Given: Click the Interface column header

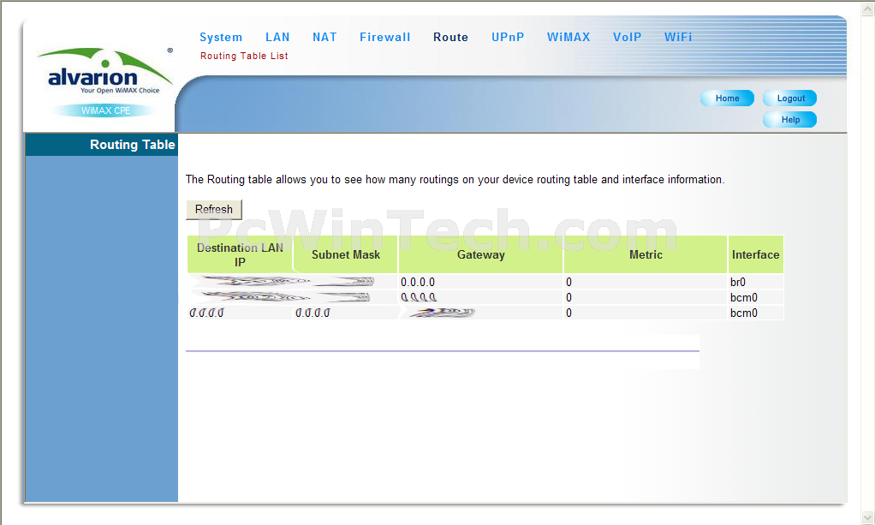Looking at the screenshot, I should click(x=756, y=254).
